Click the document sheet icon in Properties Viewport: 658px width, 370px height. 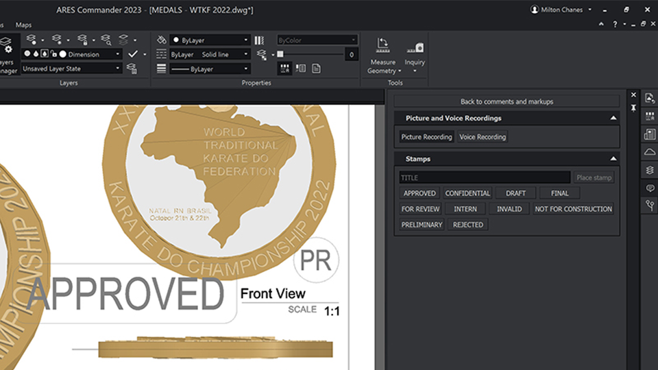[x=317, y=68]
